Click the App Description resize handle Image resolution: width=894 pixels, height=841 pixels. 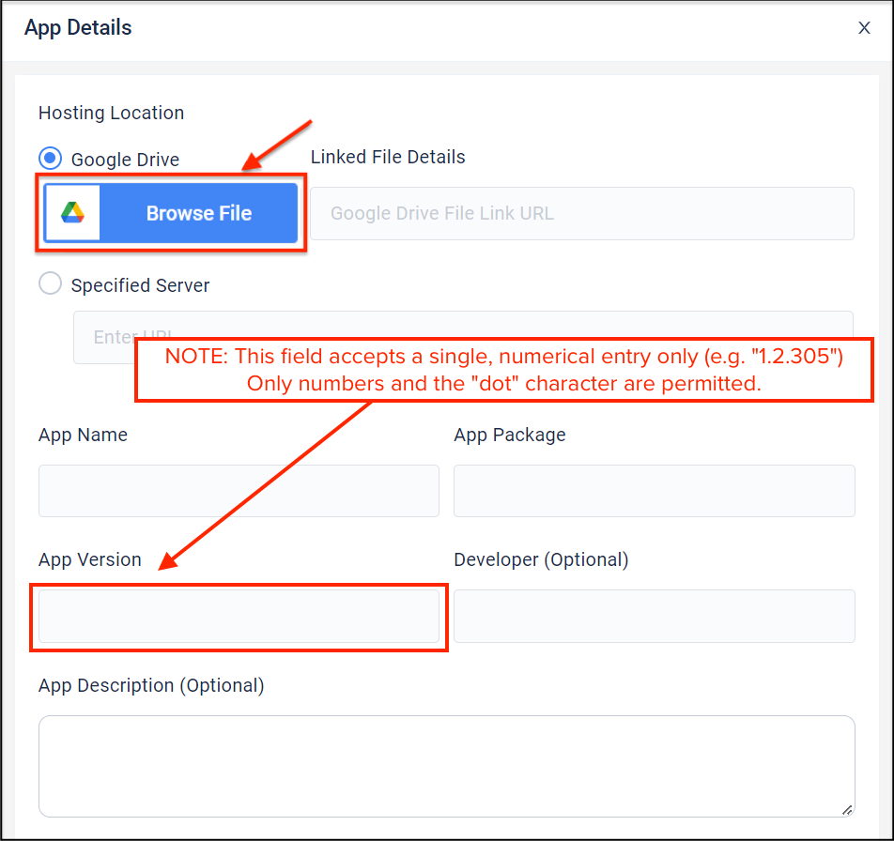[x=847, y=809]
